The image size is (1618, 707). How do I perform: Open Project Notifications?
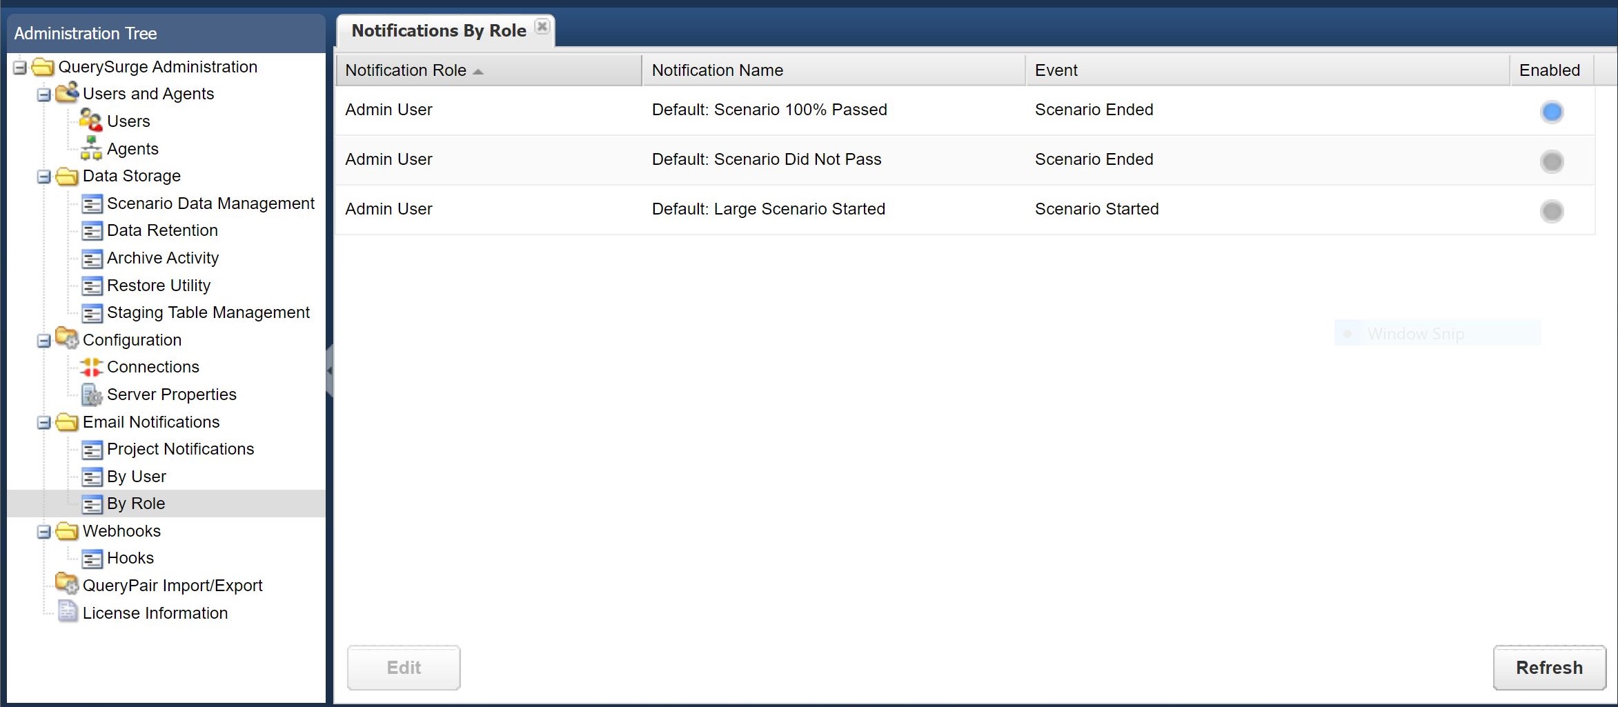coord(181,449)
